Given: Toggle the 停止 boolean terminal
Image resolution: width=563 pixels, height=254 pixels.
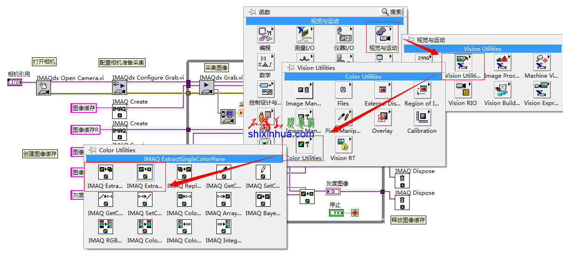Looking at the screenshot, I should [336, 213].
